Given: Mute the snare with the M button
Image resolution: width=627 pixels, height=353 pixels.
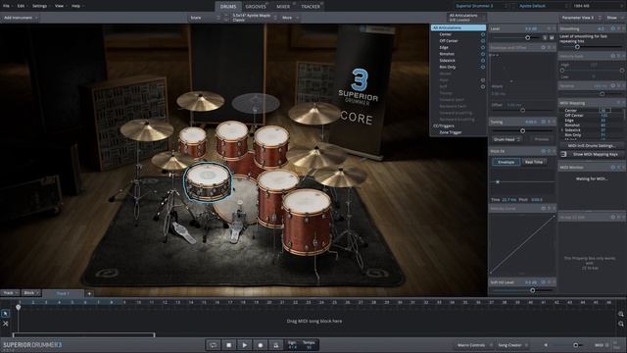Looking at the screenshot, I should pyautogui.click(x=552, y=37).
